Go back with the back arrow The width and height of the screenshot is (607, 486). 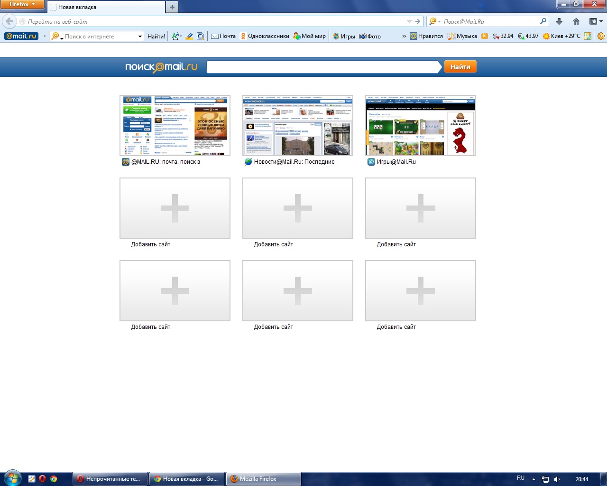[9, 21]
